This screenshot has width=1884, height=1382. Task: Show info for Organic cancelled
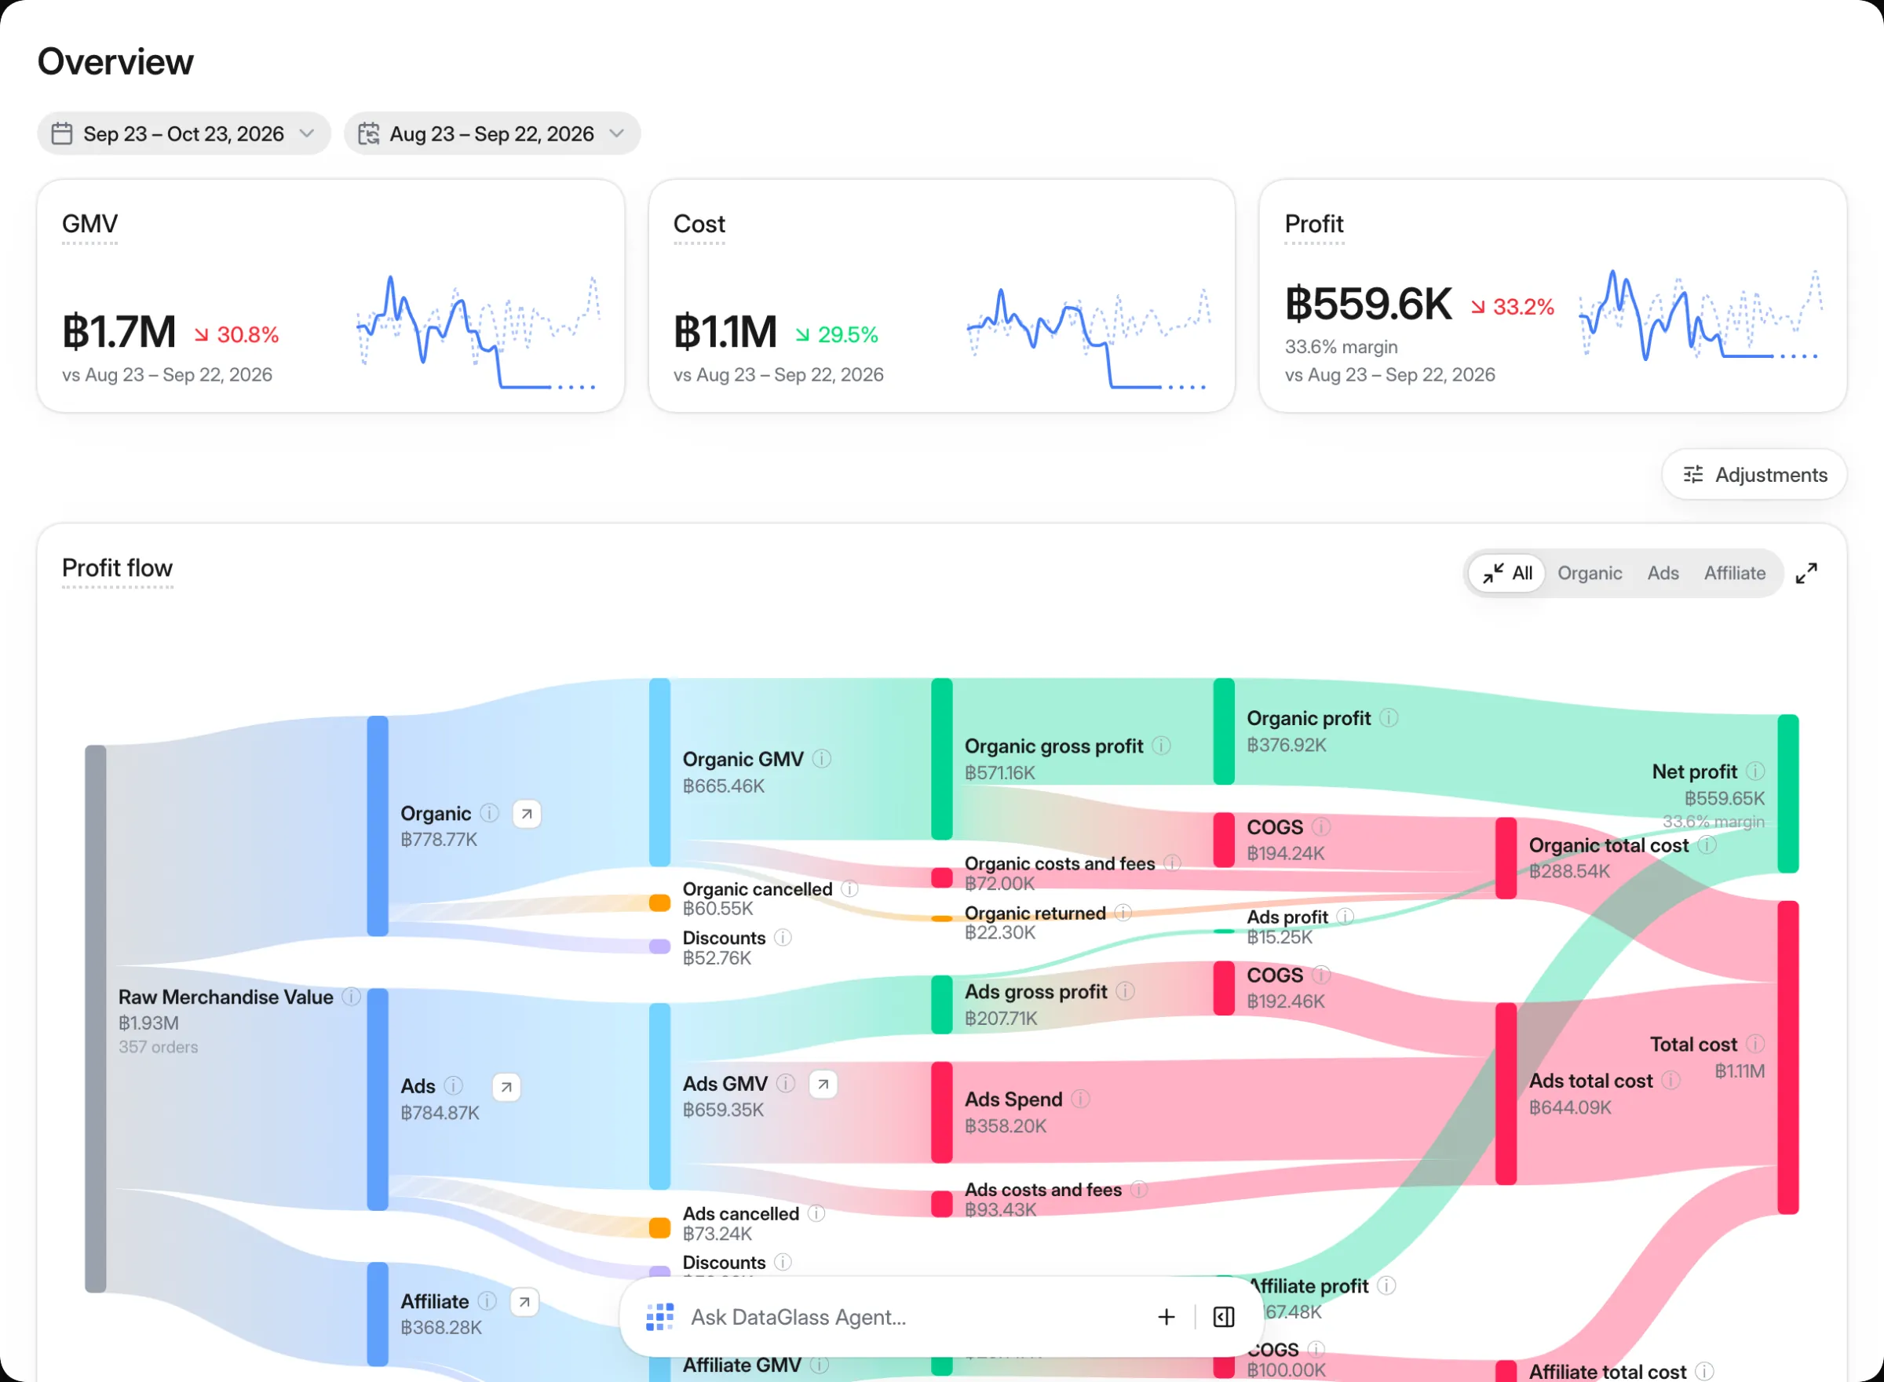pos(850,890)
